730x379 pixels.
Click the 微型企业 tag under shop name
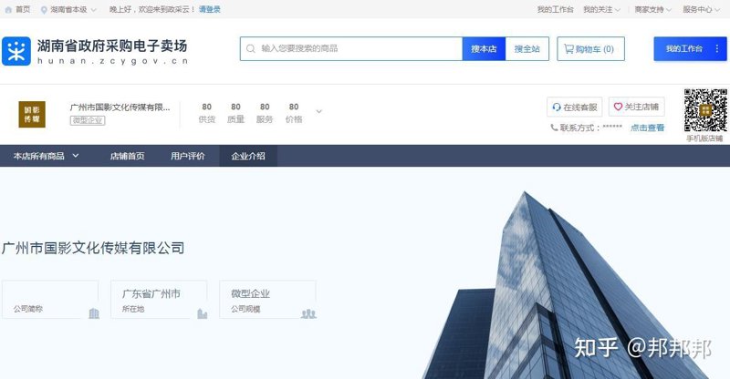point(88,120)
